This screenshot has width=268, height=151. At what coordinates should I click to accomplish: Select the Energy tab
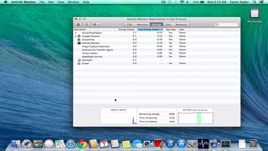(x=156, y=25)
